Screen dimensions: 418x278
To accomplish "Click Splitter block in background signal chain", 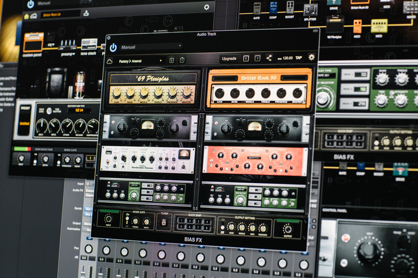I will coord(310,10).
